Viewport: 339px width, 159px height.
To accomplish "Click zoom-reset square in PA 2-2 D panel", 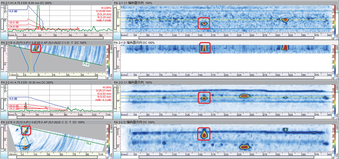I will 117,155.
